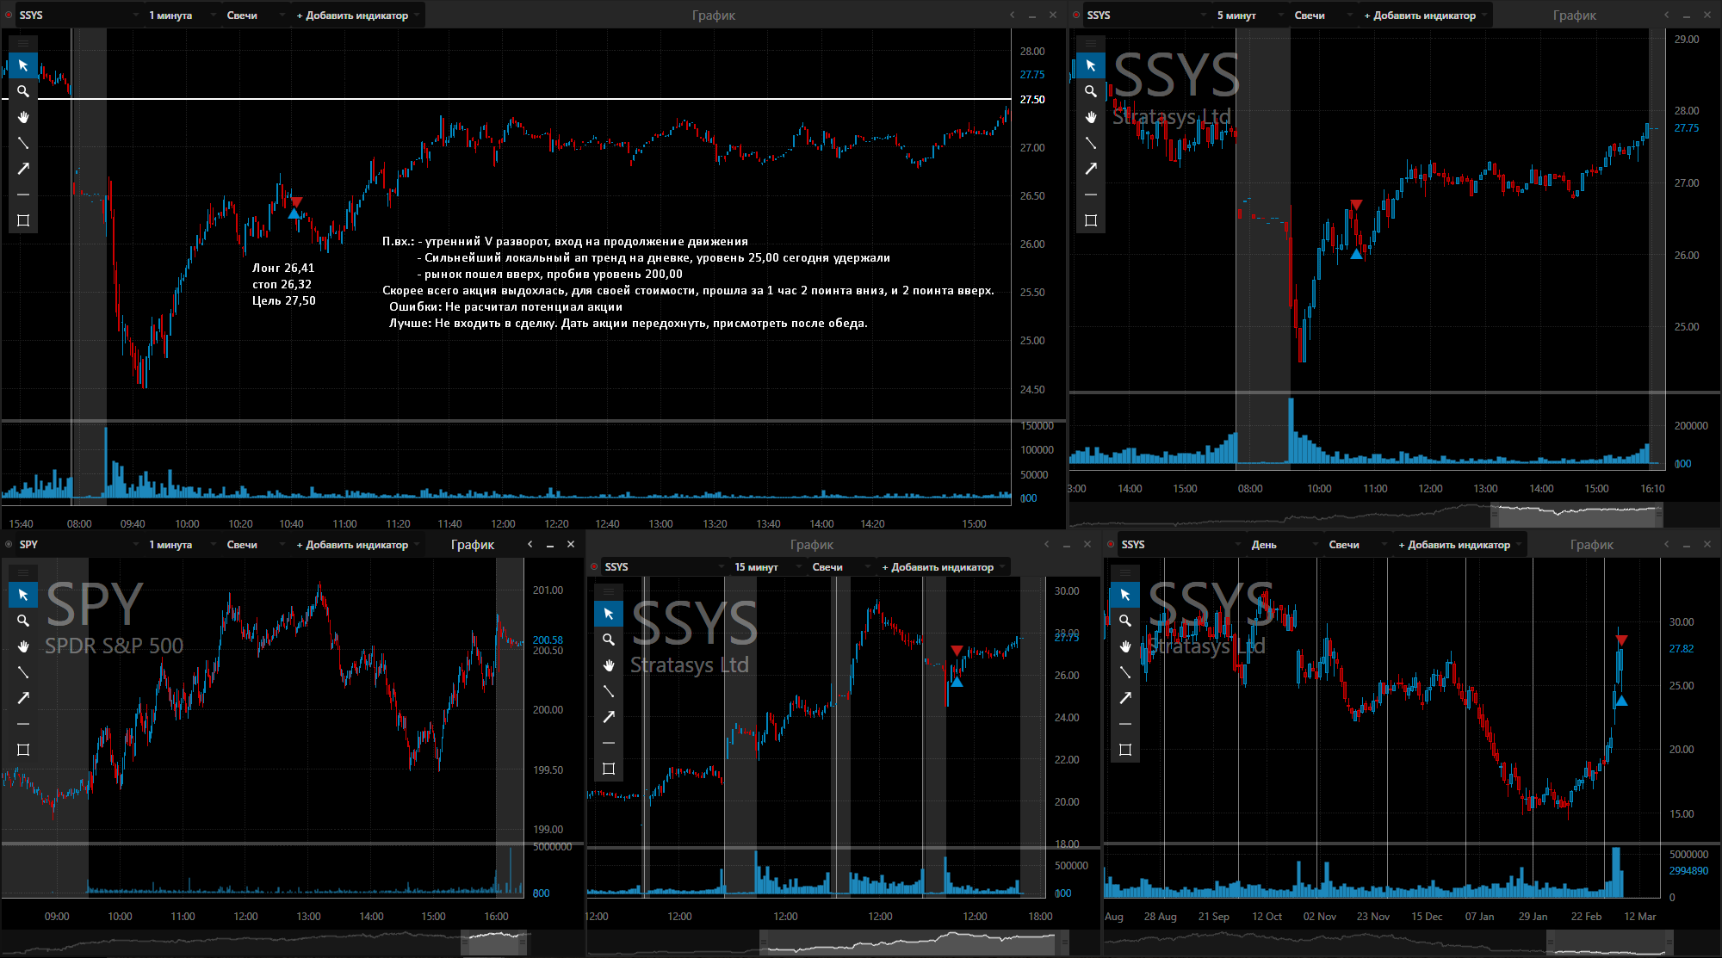Viewport: 1722px width, 958px height.
Task: Select trend line tool in SPY chart
Action: 23,672
